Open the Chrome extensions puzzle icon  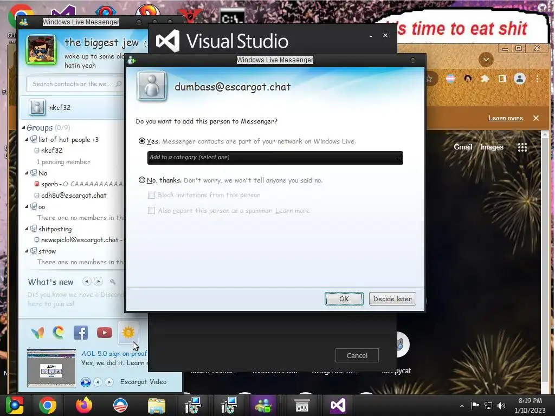tap(485, 79)
